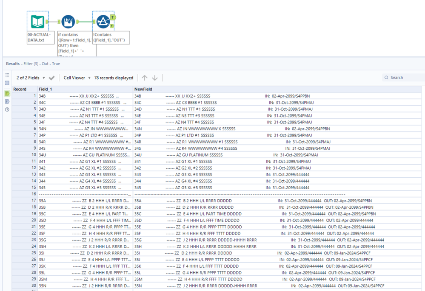Click the NewField column header
This screenshot has height=291, width=425.
tap(277, 89)
